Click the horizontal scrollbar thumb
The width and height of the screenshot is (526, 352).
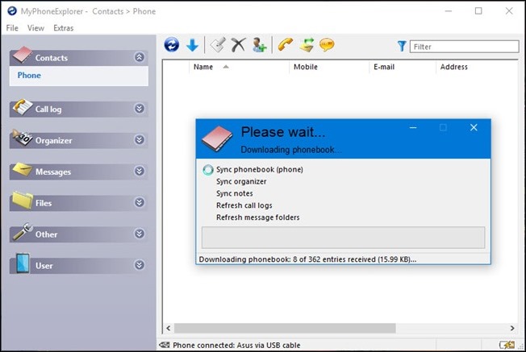pyautogui.click(x=285, y=328)
